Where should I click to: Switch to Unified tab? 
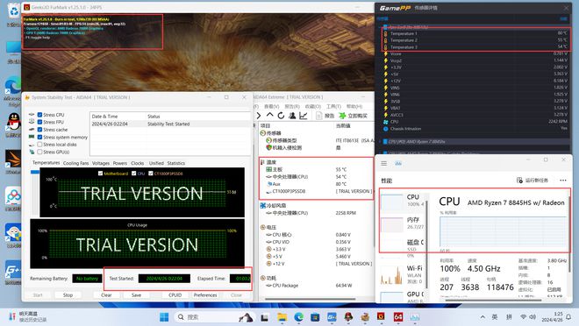pos(156,163)
